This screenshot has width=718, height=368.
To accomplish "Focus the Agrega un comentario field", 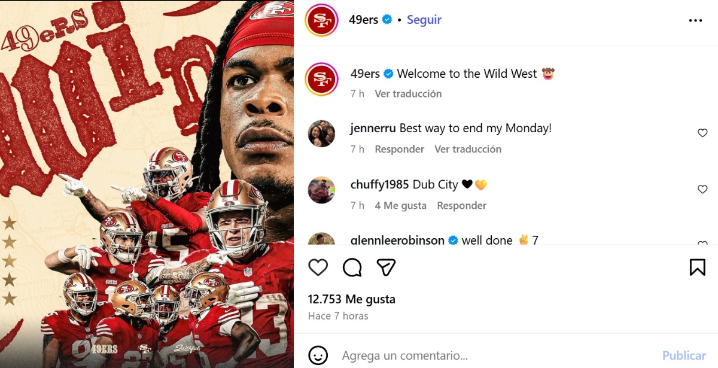I will 497,355.
